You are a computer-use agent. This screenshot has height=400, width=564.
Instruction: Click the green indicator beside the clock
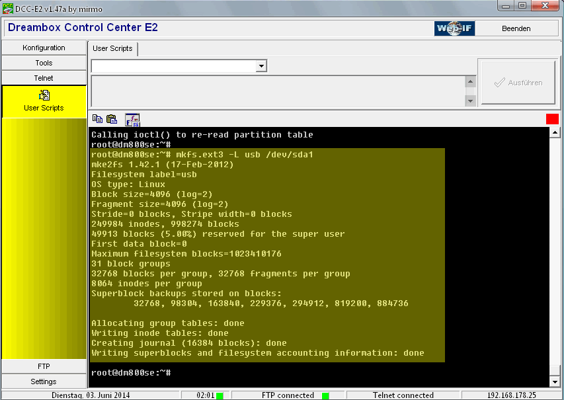[220, 395]
